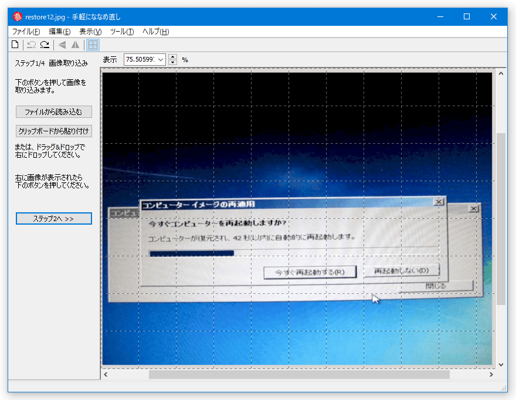Increase zoom with the spinner up arrow

point(173,57)
